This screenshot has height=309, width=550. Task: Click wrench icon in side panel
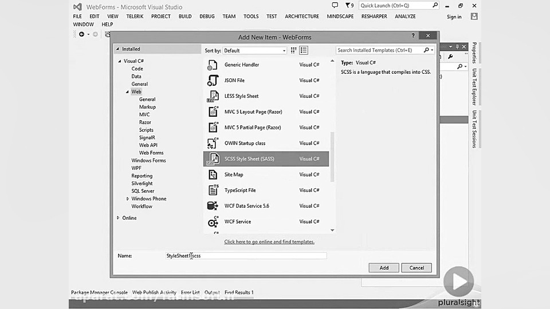click(451, 57)
